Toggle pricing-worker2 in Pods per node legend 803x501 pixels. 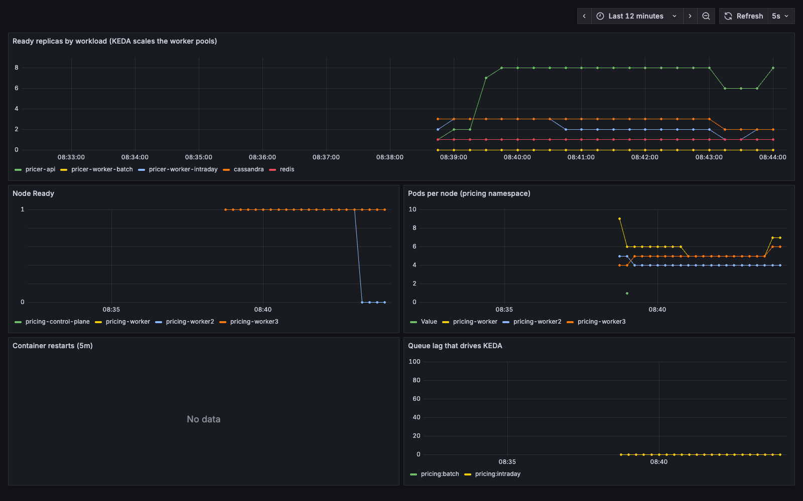coord(538,322)
